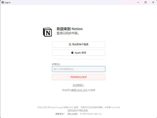Minimize the Log in window

coord(138,2)
